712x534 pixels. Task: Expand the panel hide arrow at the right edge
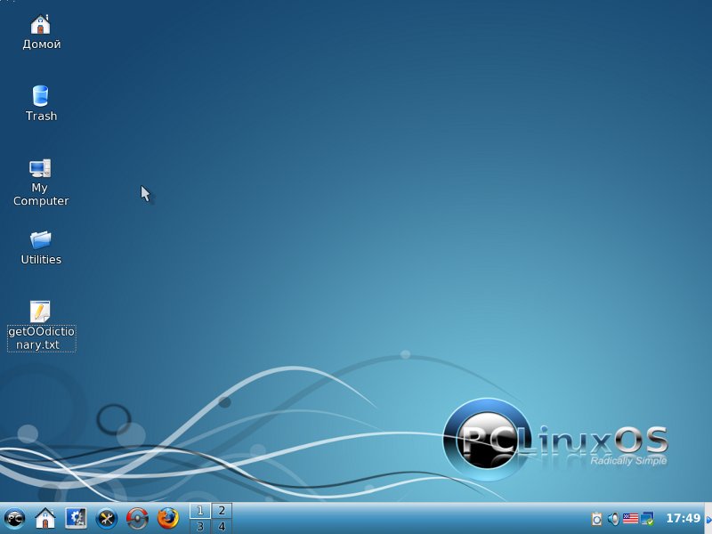click(708, 518)
